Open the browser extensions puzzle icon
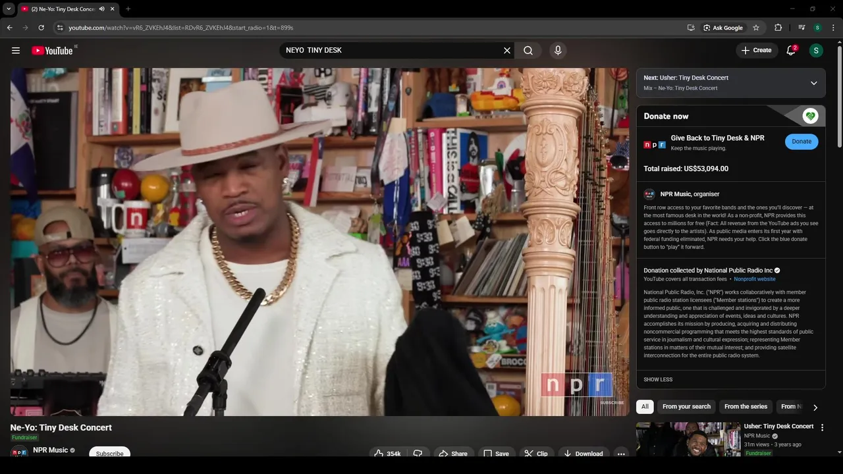Viewport: 843px width, 474px height. click(778, 28)
